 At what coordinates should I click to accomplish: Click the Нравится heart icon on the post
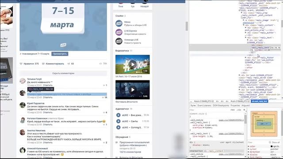tap(21, 64)
